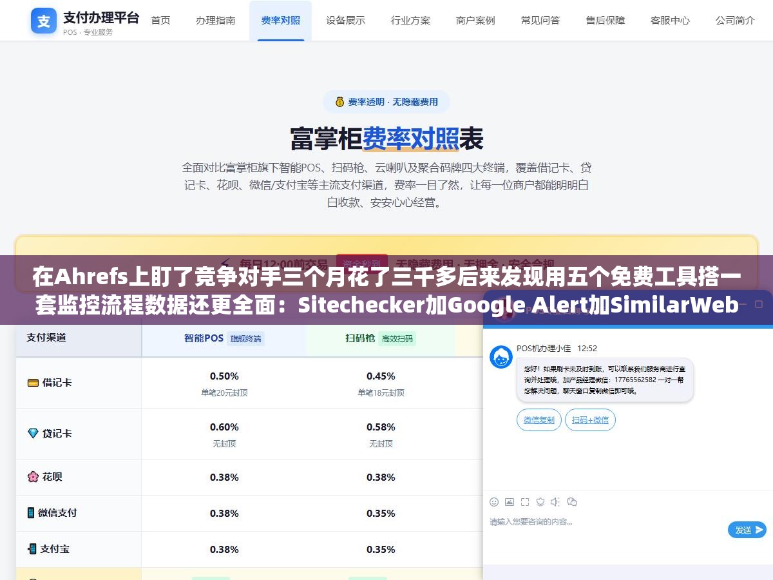Send the chat message with 发送
This screenshot has width=773, height=580.
[x=747, y=530]
